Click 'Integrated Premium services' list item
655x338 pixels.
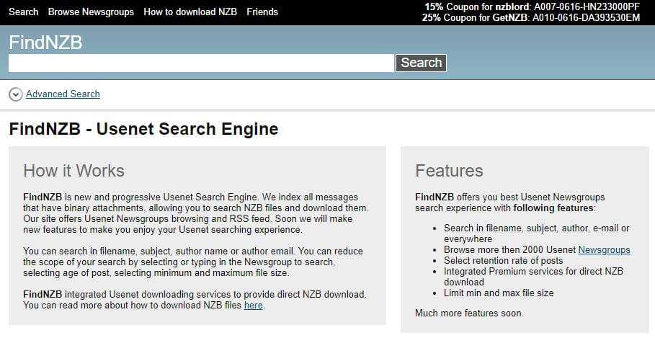point(533,277)
